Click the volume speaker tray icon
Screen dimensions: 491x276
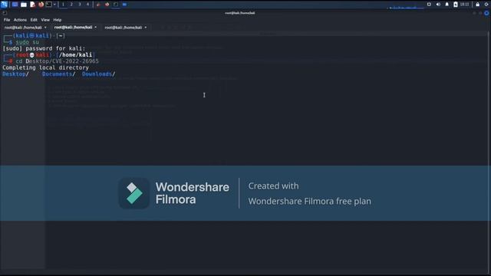438,5
